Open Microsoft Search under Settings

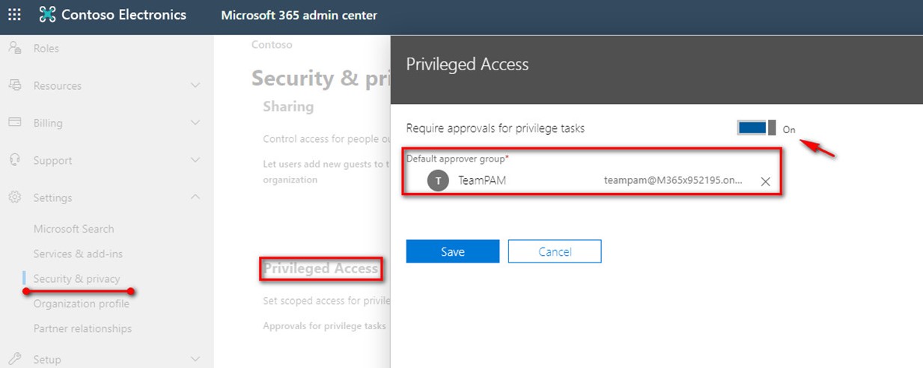[x=73, y=229]
